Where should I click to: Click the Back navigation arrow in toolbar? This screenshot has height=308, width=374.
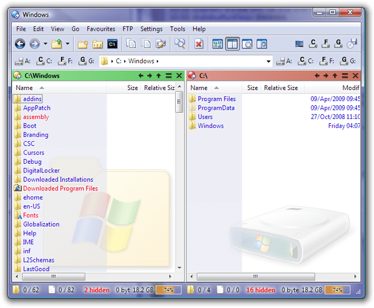(20, 44)
